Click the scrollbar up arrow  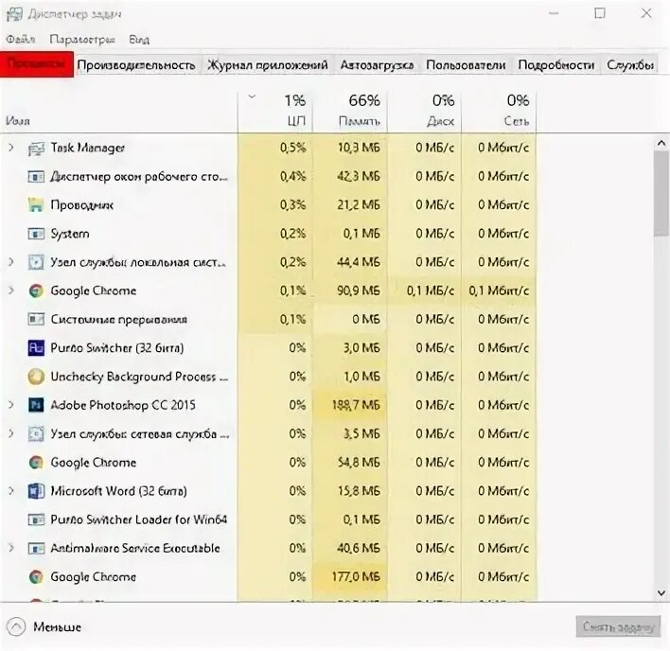(x=661, y=144)
